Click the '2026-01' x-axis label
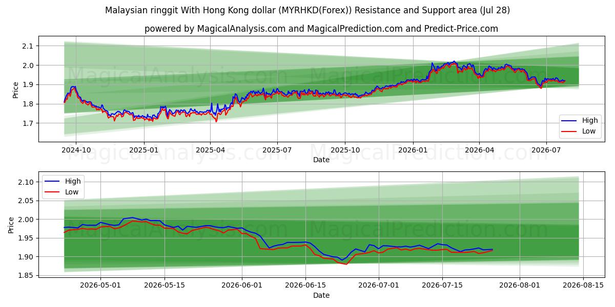The height and width of the screenshot is (307, 615). tap(413, 151)
